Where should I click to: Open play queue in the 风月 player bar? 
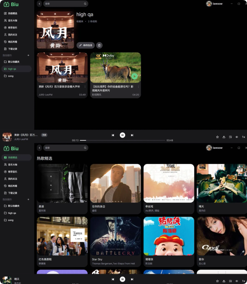(230, 137)
